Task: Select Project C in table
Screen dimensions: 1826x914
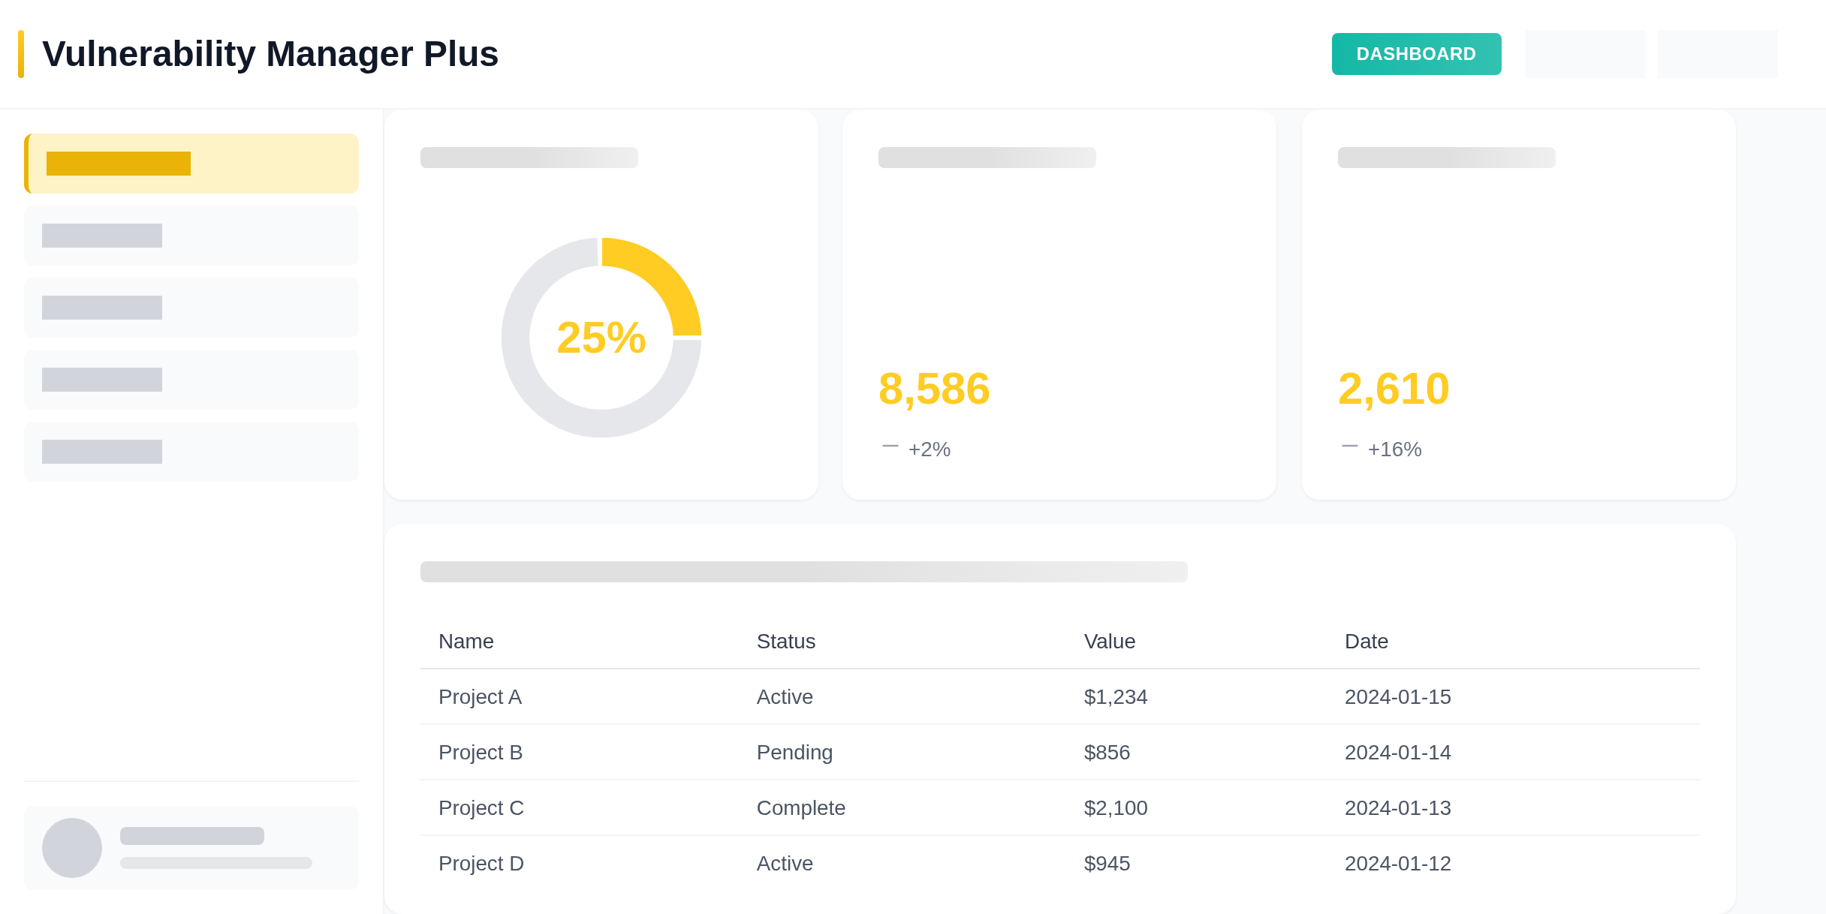Action: coord(481,808)
